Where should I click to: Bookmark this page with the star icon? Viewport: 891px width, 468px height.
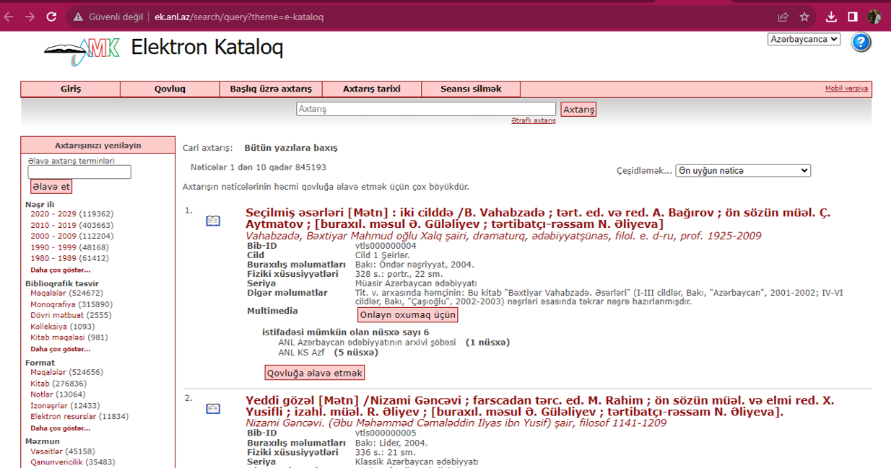804,17
